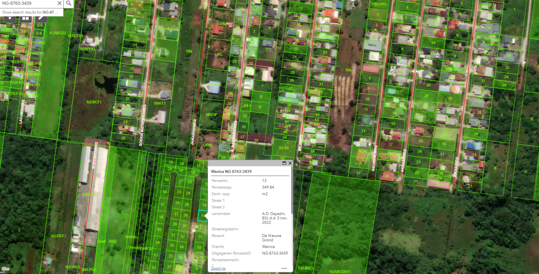Choose 'Show search results for NG-87…' suggestion
The image size is (539, 274).
(32, 12)
